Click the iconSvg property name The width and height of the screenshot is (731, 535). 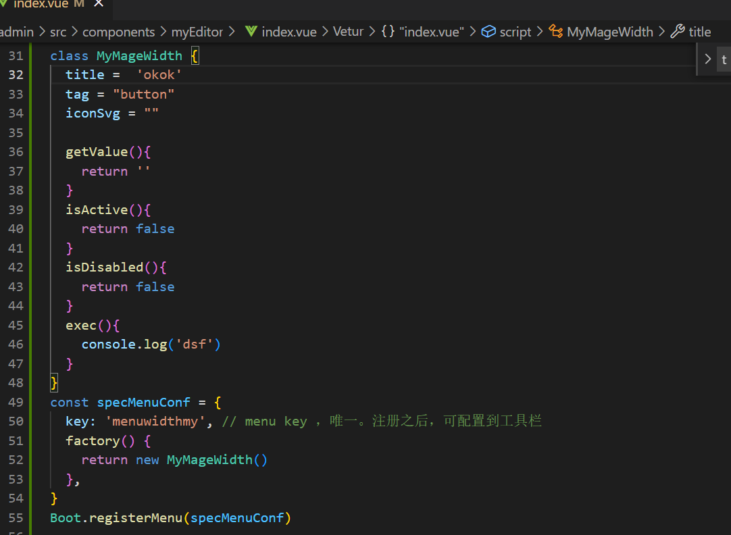[x=93, y=113]
